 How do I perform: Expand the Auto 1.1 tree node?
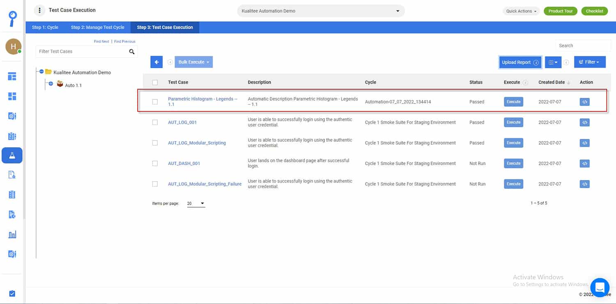[51, 84]
